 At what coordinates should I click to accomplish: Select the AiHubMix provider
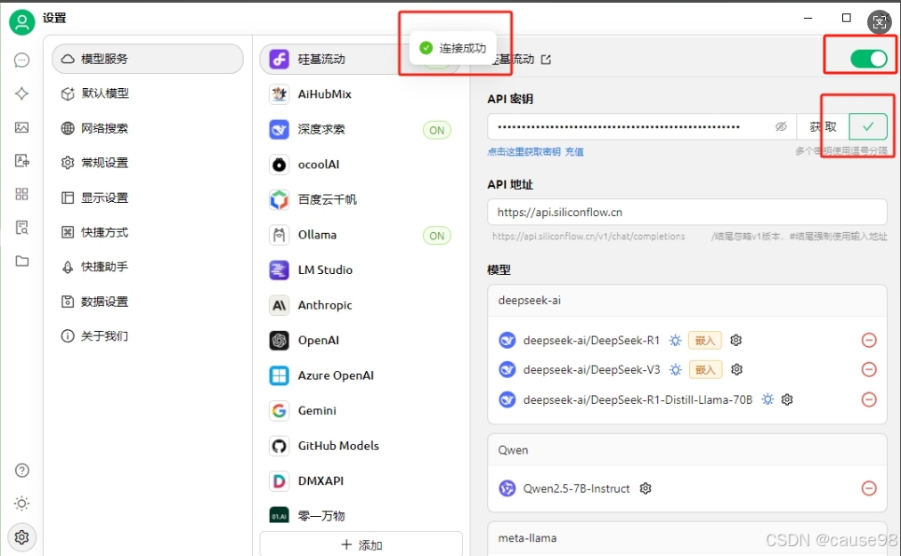coord(360,94)
